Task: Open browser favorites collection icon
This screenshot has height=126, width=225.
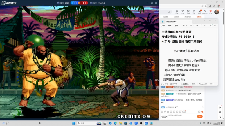Action: coord(214,6)
